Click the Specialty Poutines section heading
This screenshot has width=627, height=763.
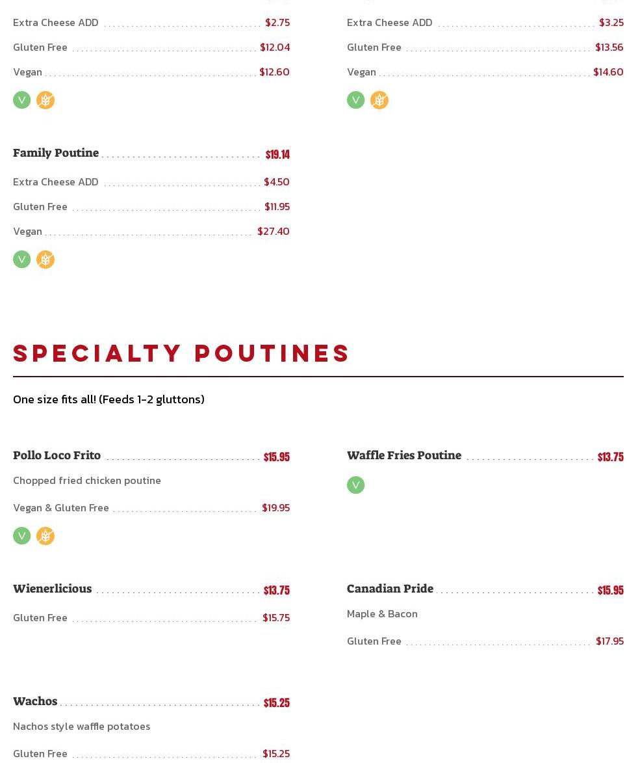pos(181,353)
